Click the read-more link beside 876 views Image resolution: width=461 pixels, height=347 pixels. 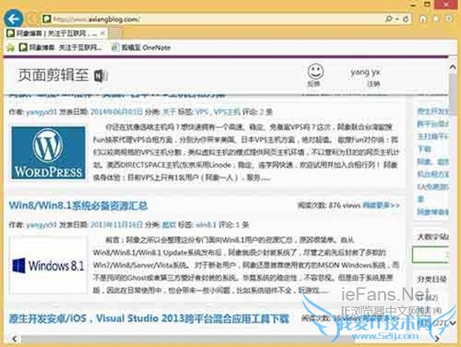381,206
